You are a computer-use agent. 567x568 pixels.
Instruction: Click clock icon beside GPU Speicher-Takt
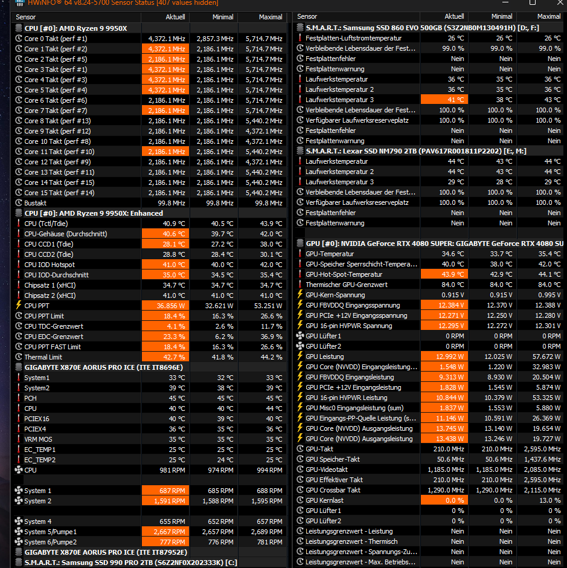click(300, 459)
